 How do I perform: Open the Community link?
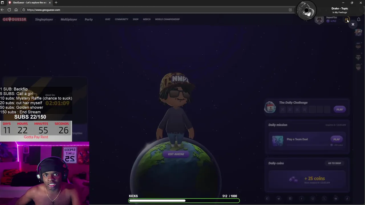coord(121,19)
